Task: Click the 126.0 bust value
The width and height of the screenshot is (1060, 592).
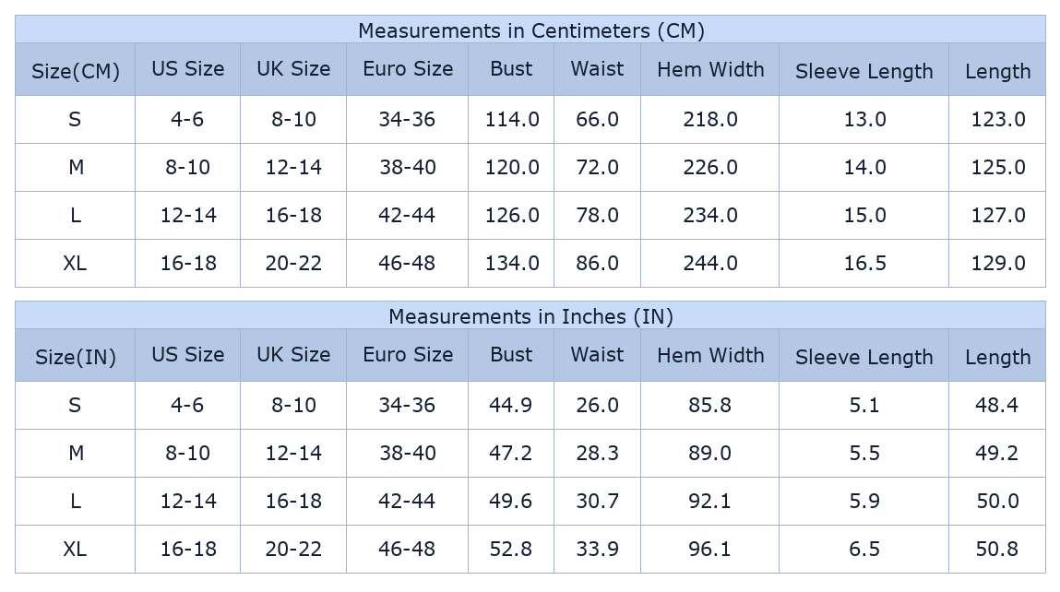Action: [512, 215]
